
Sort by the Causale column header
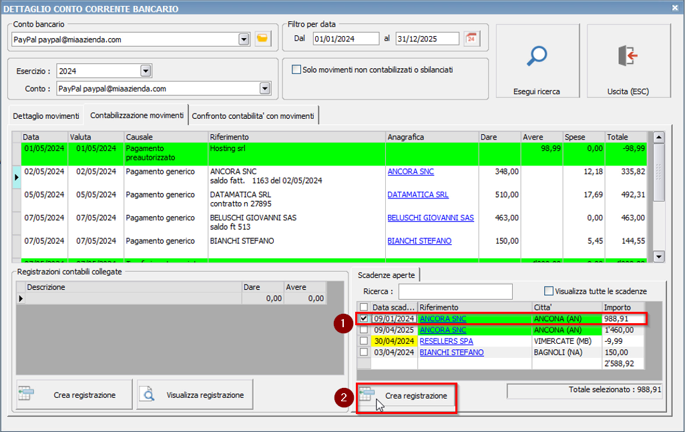point(166,137)
